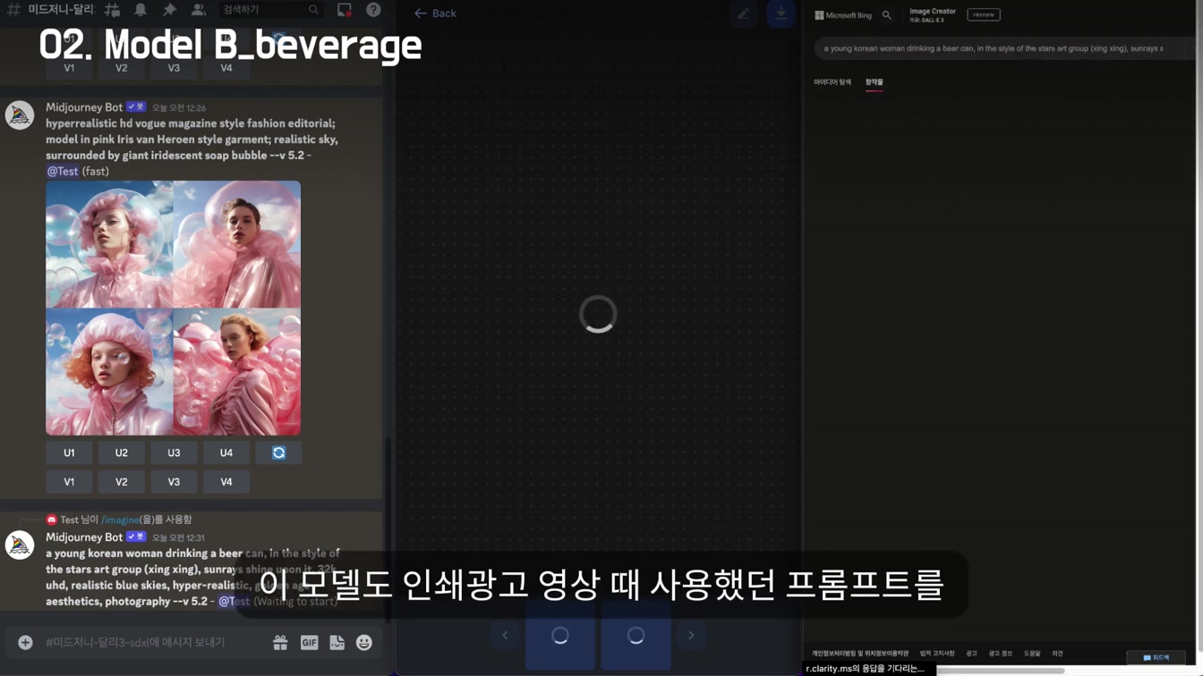This screenshot has width=1203, height=676.
Task: Open the 법적 고지사항 footer link
Action: coord(937,654)
